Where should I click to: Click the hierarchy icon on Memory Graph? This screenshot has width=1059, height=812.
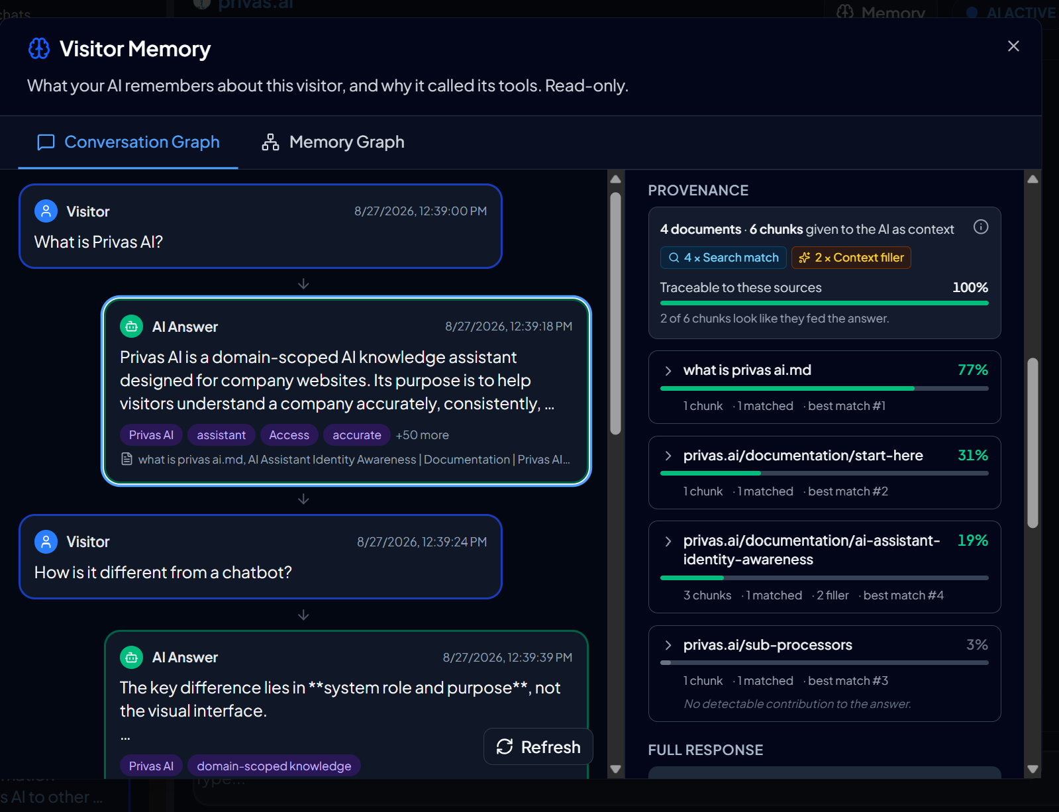(270, 142)
